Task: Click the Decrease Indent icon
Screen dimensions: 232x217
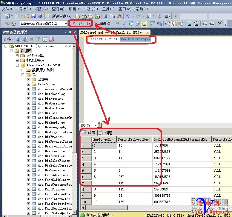Action: tap(205, 24)
